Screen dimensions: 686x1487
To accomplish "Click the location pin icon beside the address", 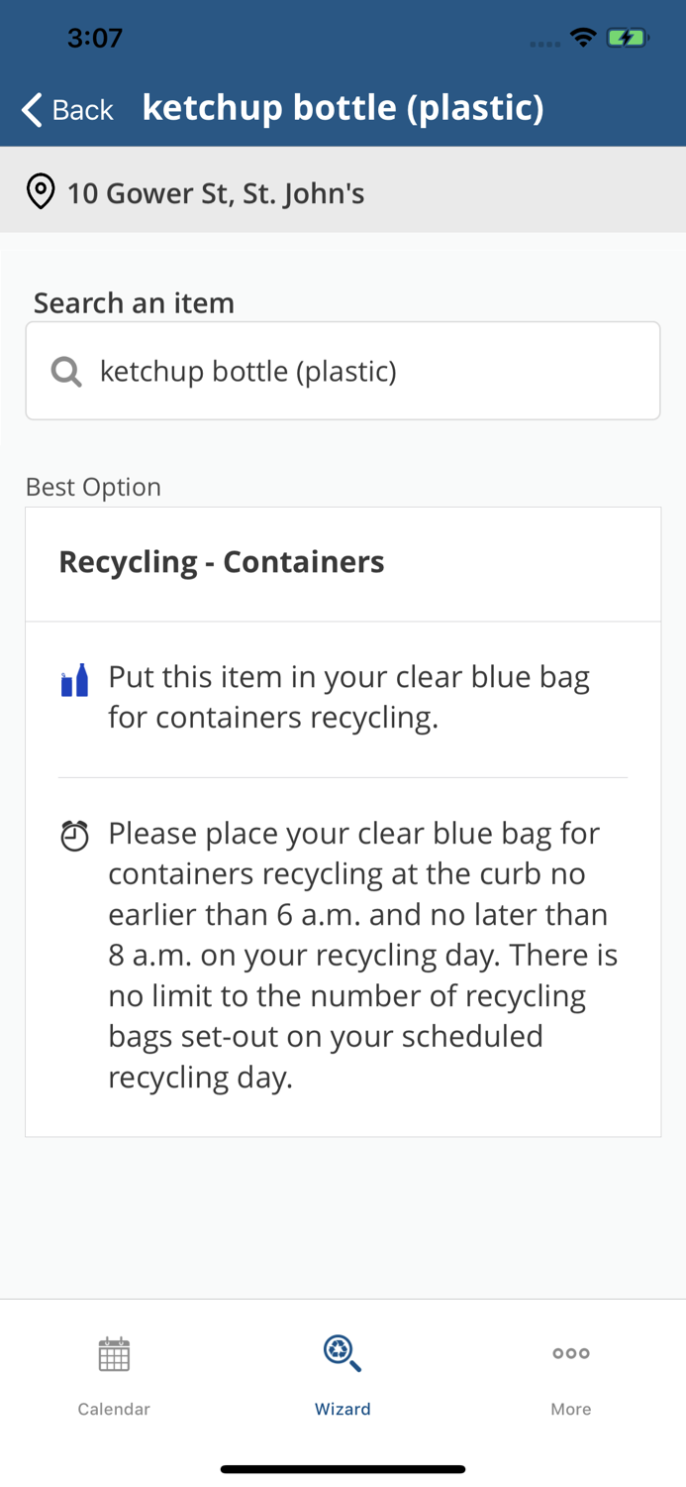I will click(x=40, y=191).
